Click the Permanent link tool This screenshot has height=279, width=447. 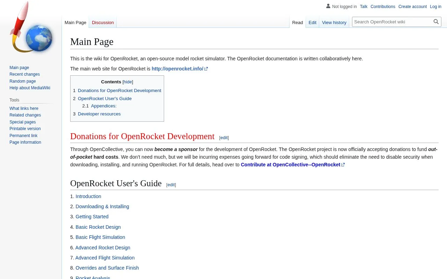(x=23, y=136)
